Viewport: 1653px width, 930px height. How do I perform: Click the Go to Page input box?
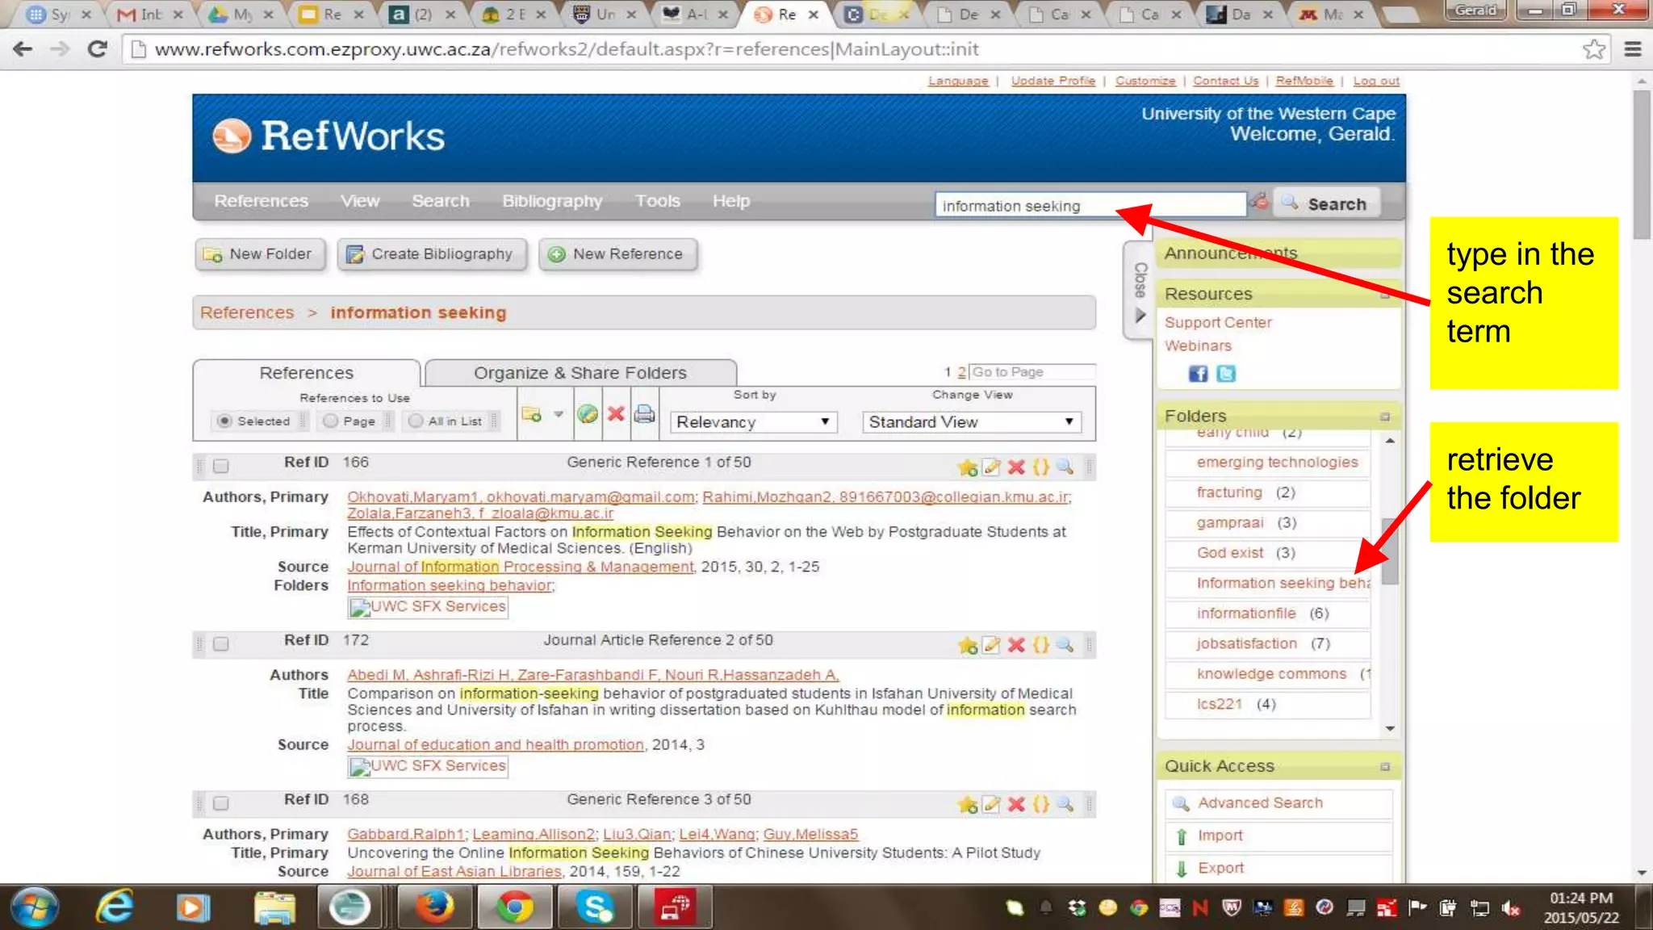[1032, 372]
